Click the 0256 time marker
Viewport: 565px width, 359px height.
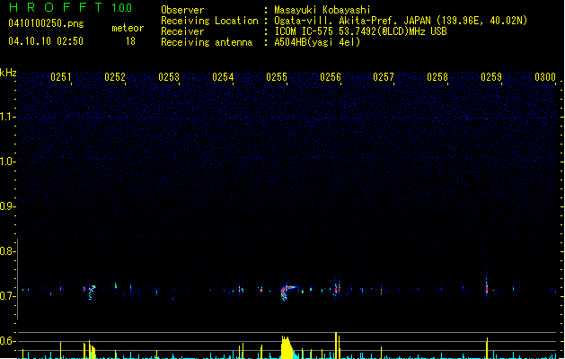331,77
